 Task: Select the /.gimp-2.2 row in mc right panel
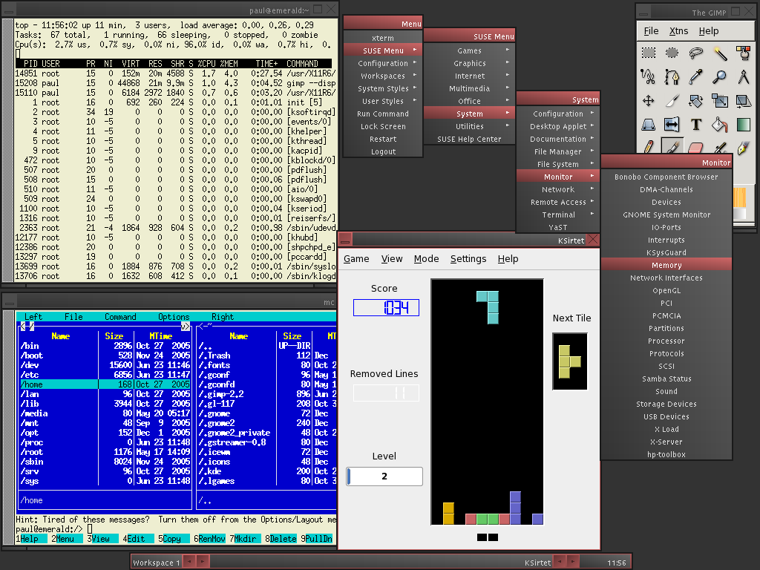pos(267,394)
